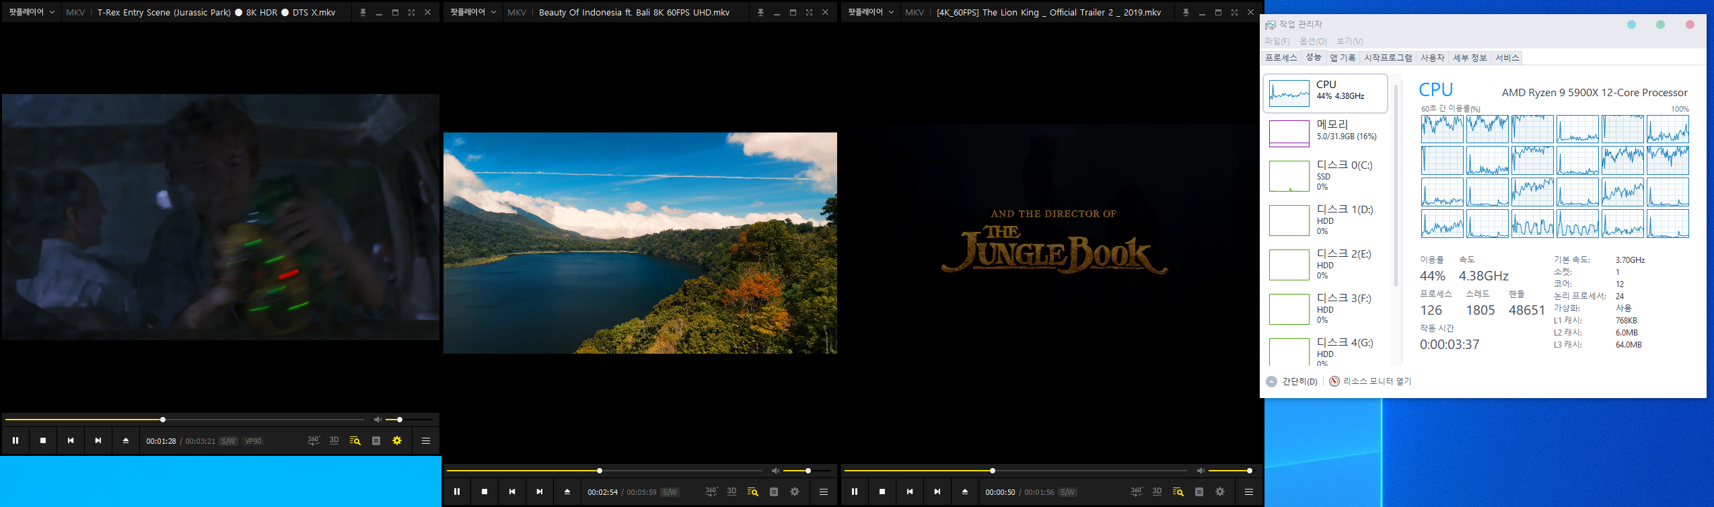Viewport: 1714px width, 507px height.
Task: Open PotPlayer dropdown in Lion King window
Action: pos(871,12)
